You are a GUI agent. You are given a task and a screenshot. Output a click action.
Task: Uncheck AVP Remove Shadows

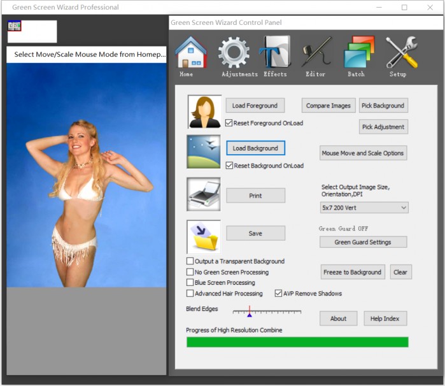pyautogui.click(x=278, y=293)
